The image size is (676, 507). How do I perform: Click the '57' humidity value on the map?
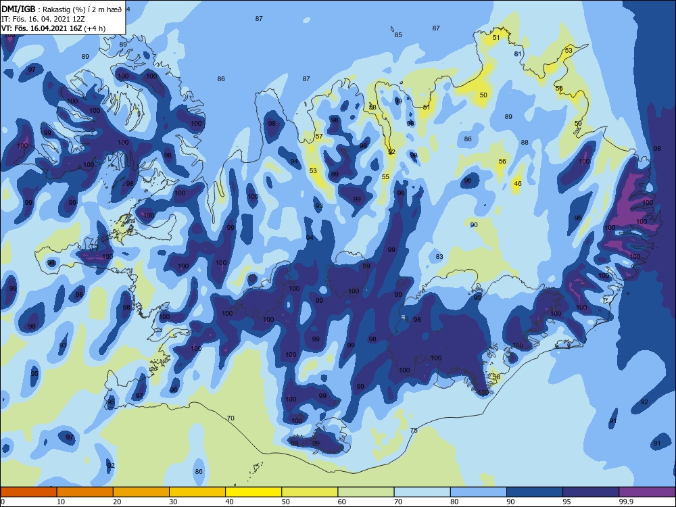pos(319,137)
